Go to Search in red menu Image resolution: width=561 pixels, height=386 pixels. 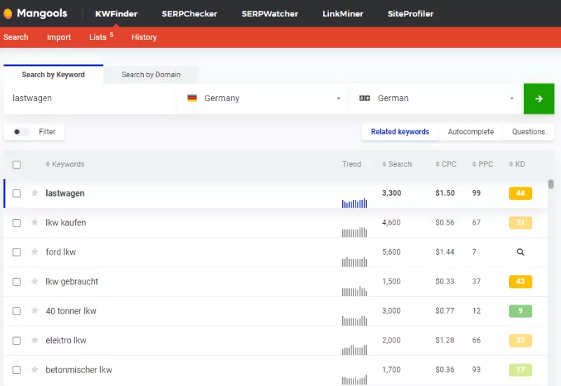15,37
